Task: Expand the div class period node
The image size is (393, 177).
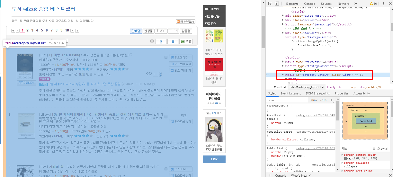Action: coord(283,20)
